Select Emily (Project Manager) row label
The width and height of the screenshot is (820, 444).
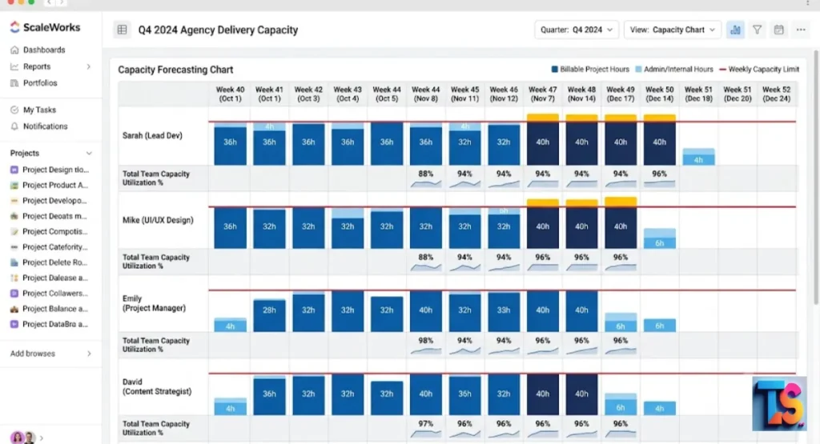click(154, 303)
